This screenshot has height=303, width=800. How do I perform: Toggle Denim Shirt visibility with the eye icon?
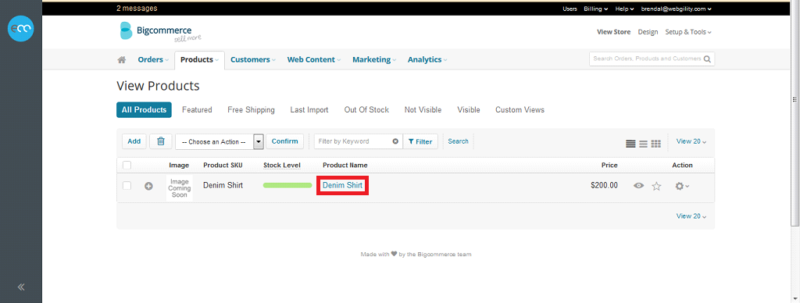pyautogui.click(x=639, y=186)
